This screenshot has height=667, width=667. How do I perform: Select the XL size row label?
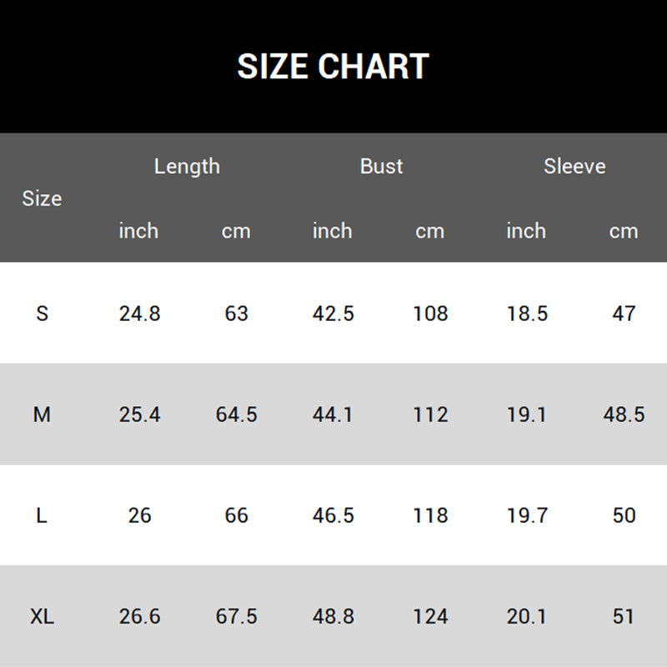42,616
